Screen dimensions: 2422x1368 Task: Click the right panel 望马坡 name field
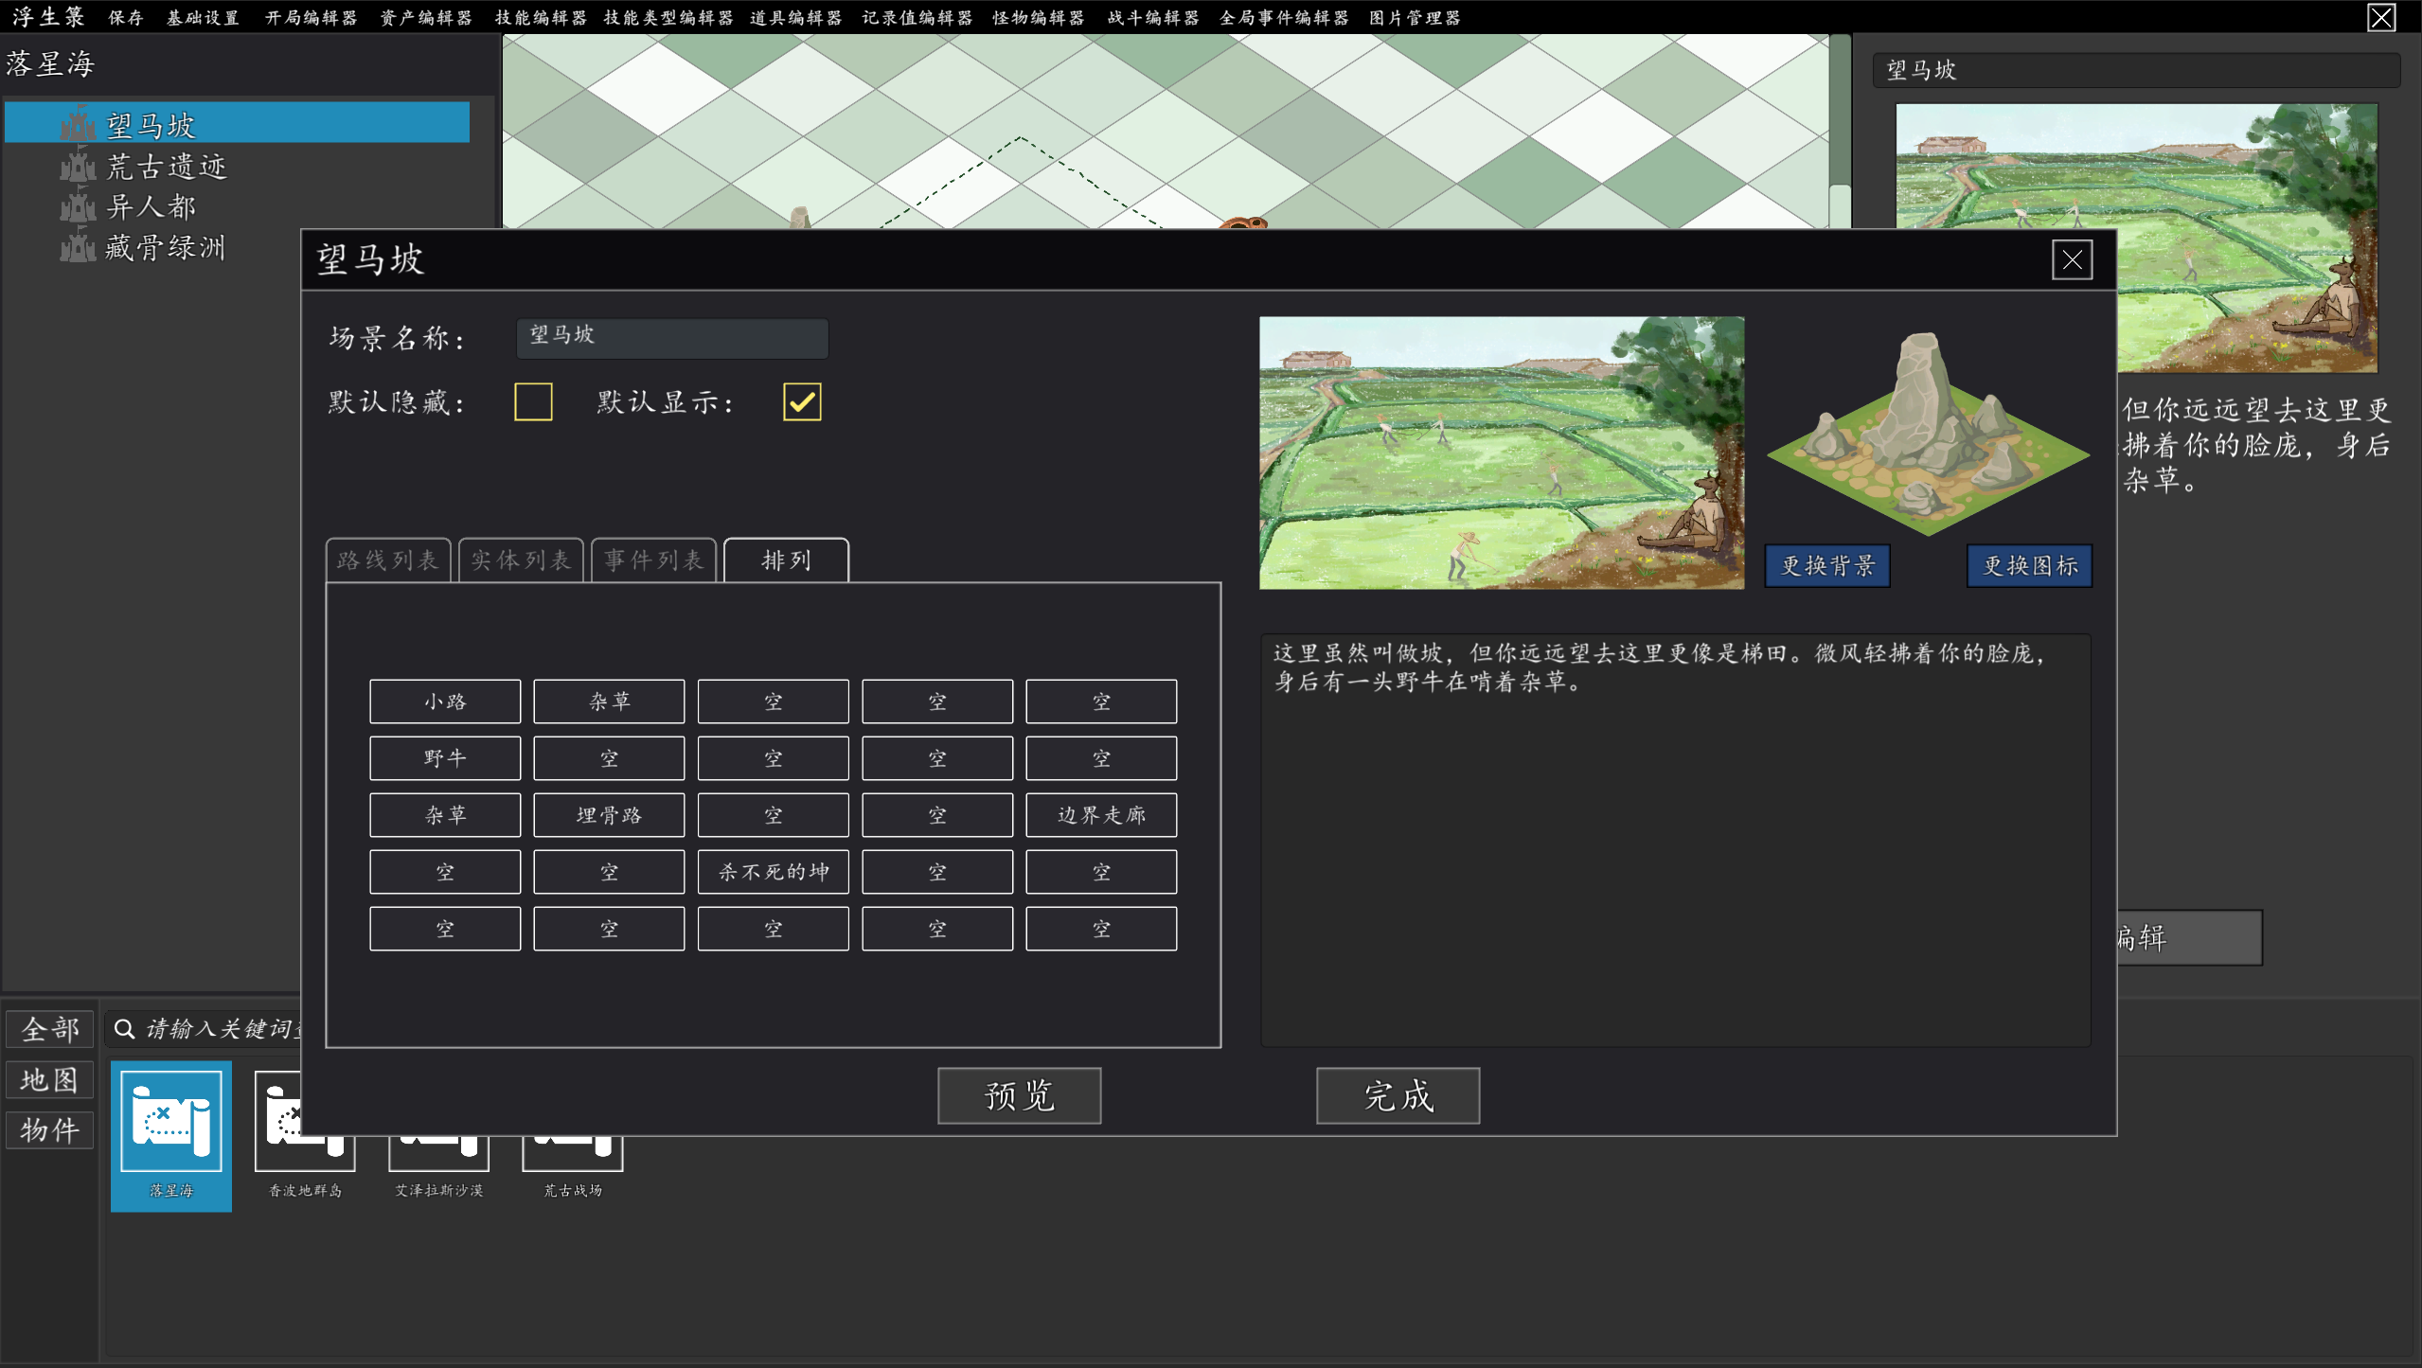point(2136,70)
